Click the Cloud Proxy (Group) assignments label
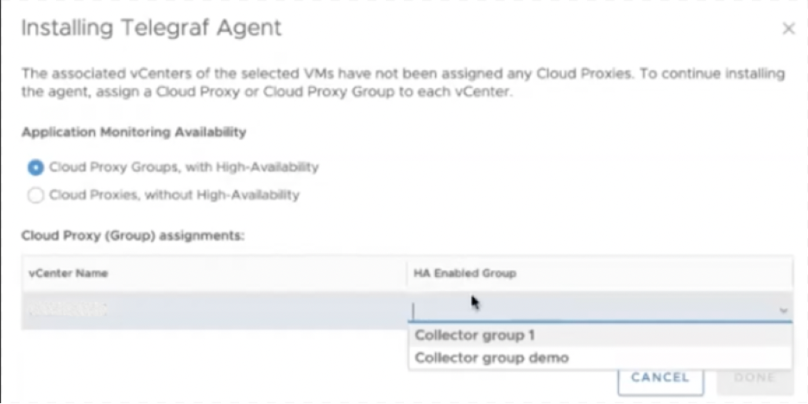The height and width of the screenshot is (404, 808). pyautogui.click(x=132, y=236)
